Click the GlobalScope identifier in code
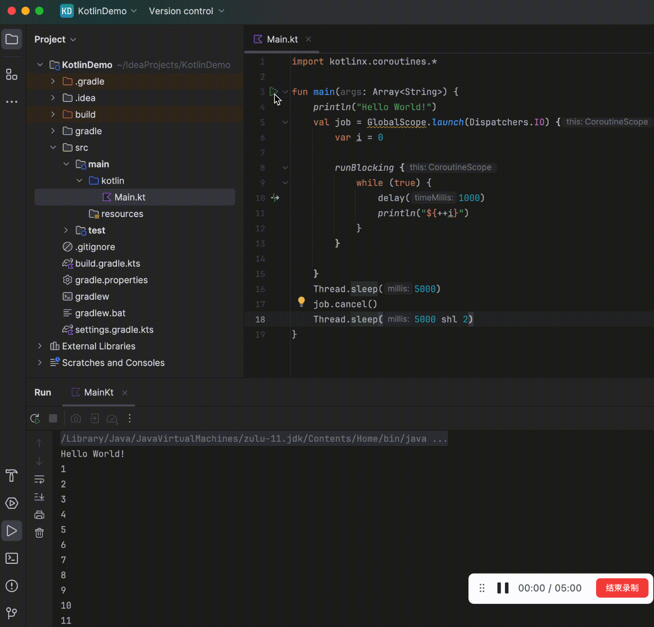Image resolution: width=654 pixels, height=627 pixels. [396, 122]
